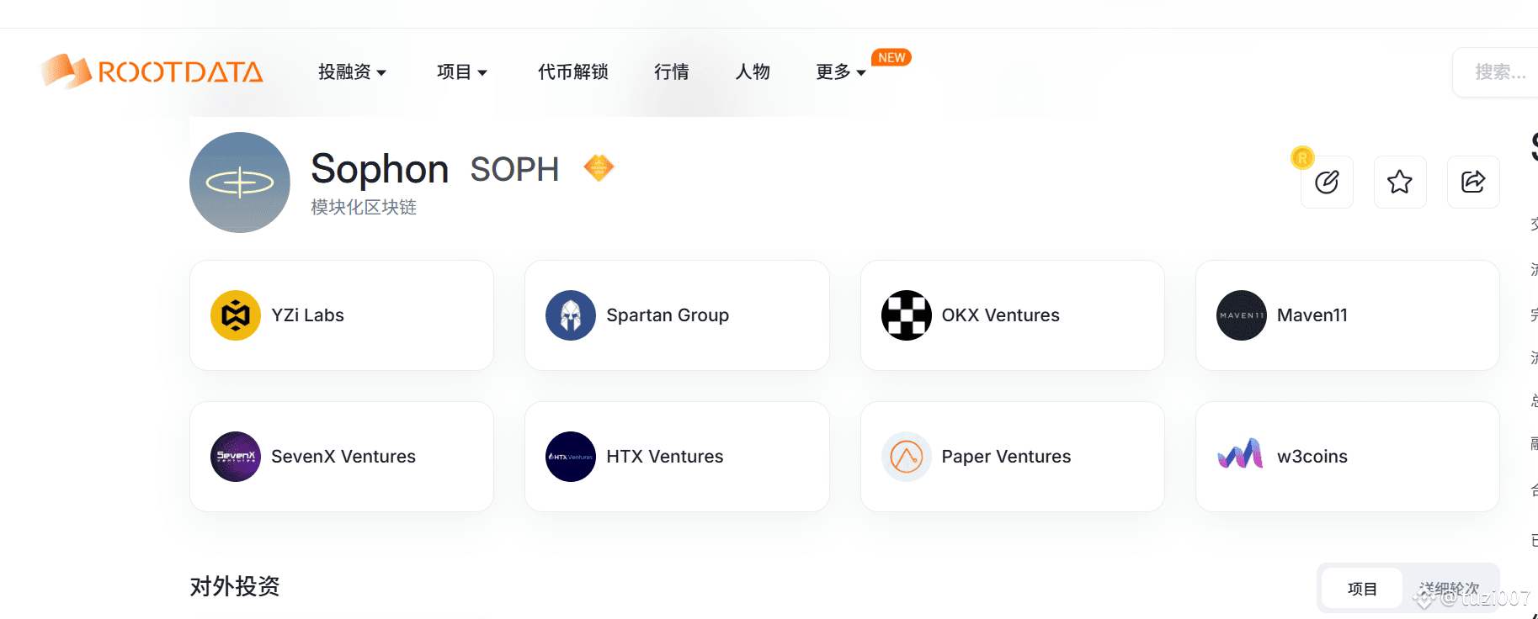Expand the 投融资 dropdown menu
Screen dimensions: 1538x619
[352, 72]
